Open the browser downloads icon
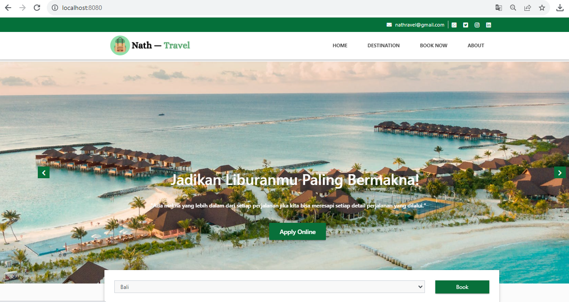The image size is (569, 302). tap(560, 8)
